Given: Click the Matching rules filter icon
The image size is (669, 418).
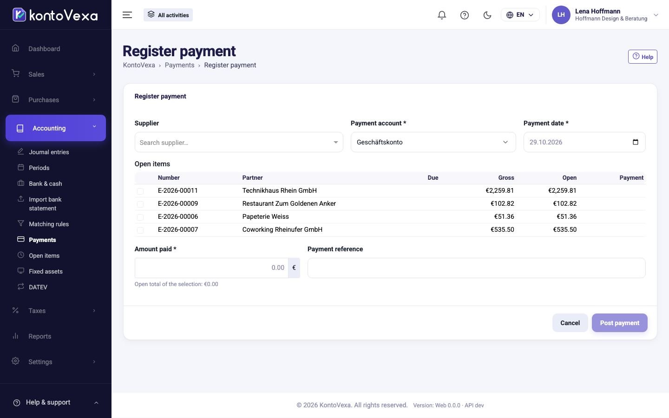Looking at the screenshot, I should click(20, 223).
